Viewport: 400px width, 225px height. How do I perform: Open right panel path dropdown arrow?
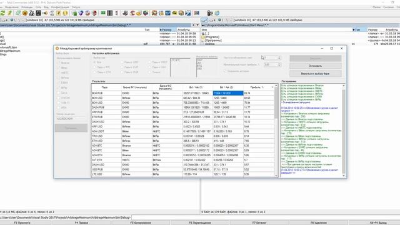(x=202, y=25)
